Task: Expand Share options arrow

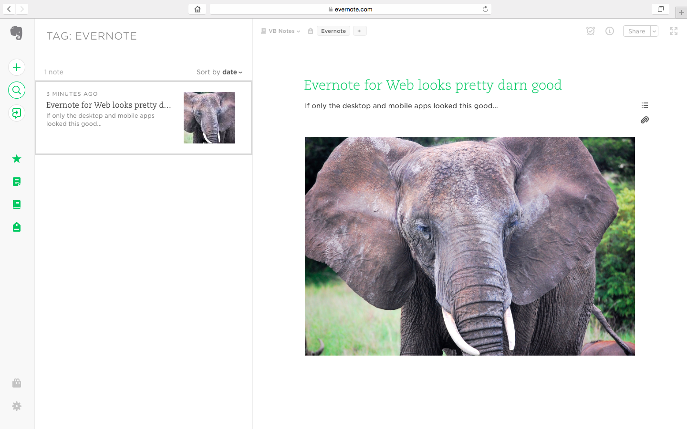Action: pyautogui.click(x=654, y=31)
